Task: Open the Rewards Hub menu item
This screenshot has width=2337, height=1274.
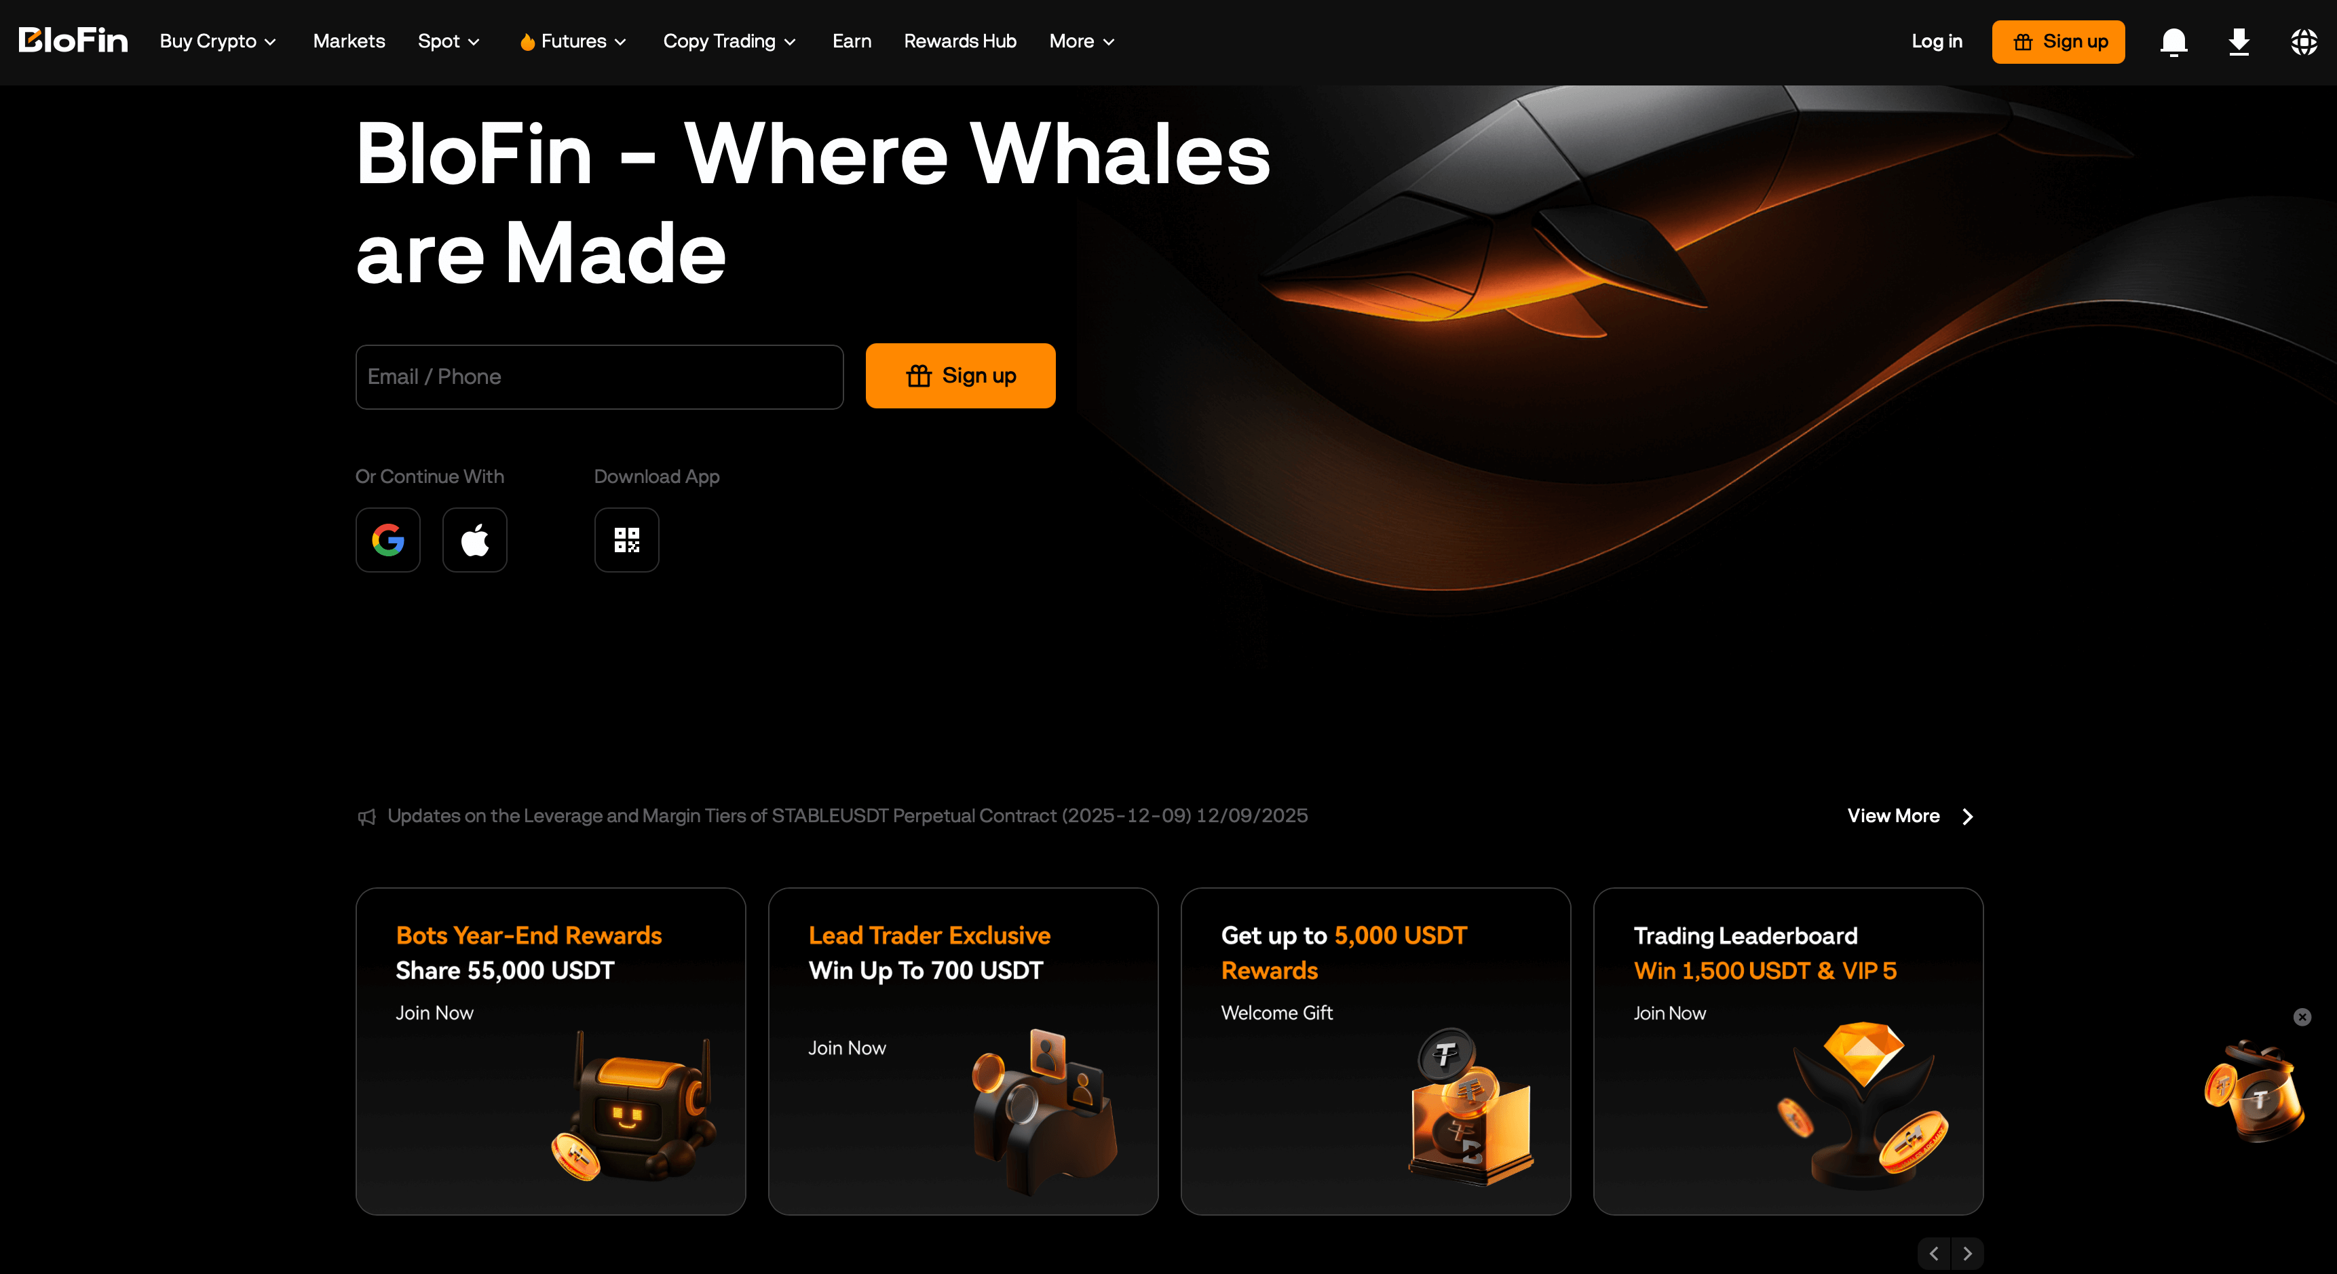Action: (959, 41)
